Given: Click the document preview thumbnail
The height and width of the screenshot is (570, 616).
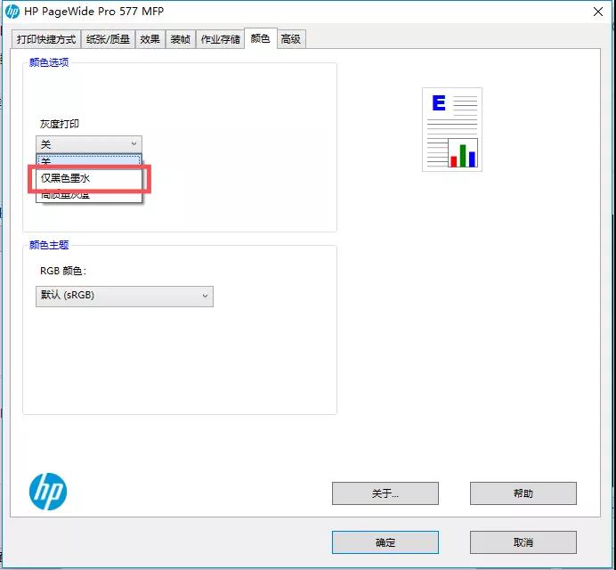Looking at the screenshot, I should [452, 129].
